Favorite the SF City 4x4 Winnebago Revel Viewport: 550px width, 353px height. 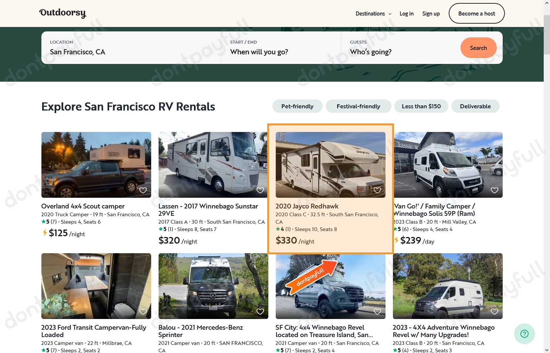(377, 311)
